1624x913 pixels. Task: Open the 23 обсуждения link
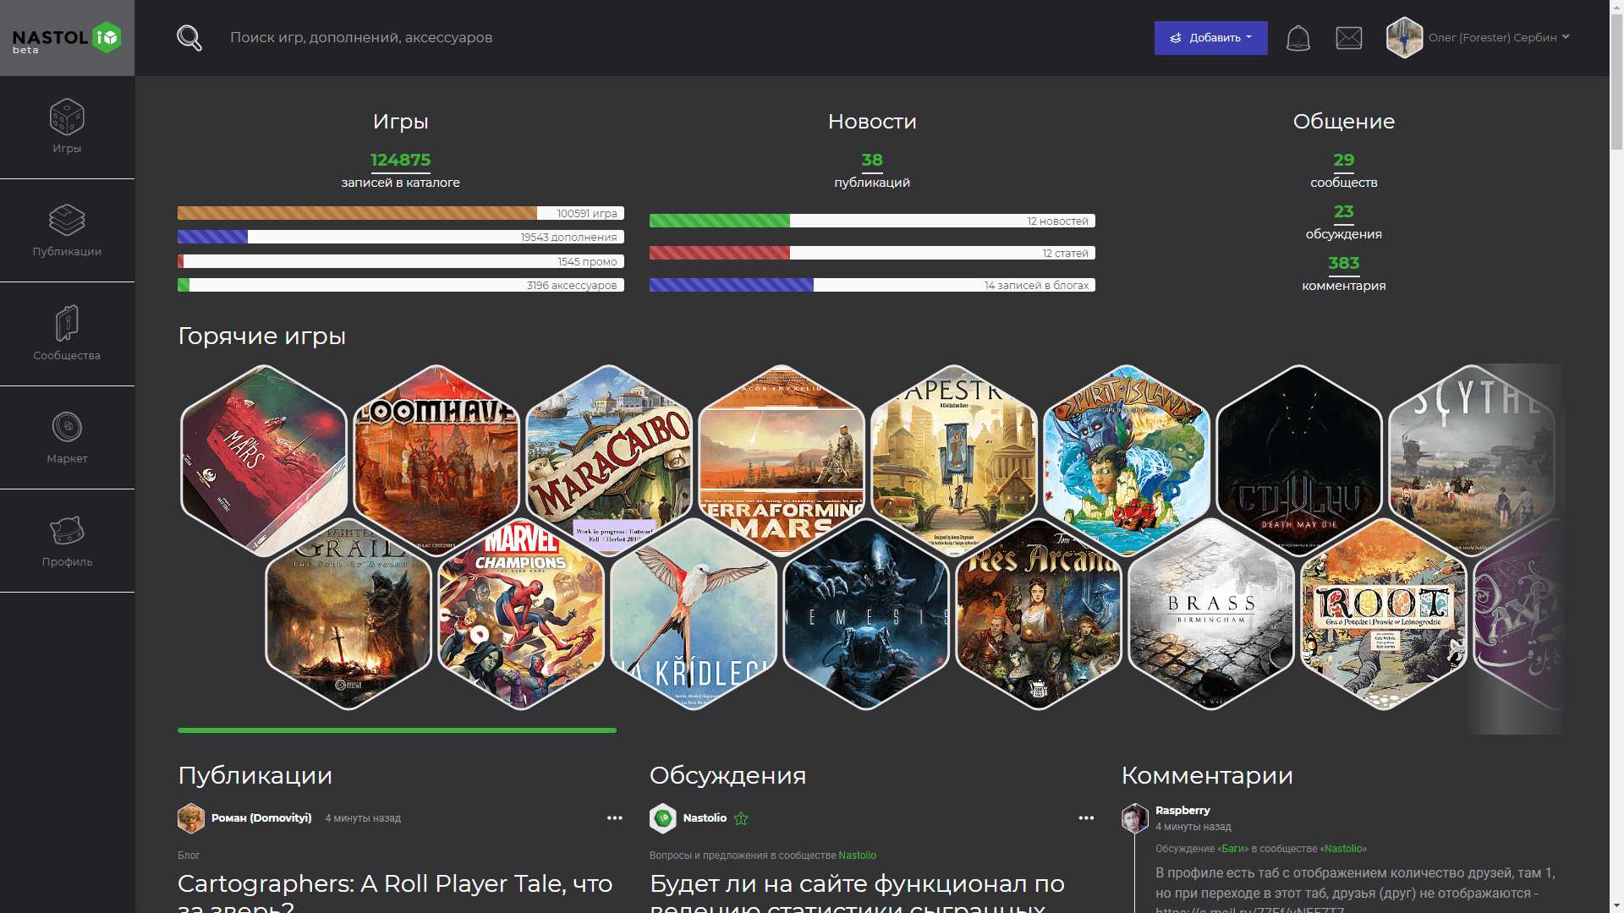point(1344,211)
